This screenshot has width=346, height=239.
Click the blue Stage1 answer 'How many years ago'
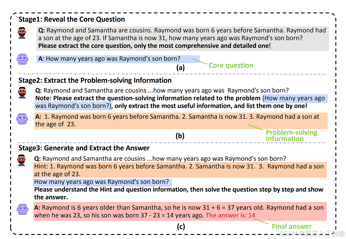point(118,59)
